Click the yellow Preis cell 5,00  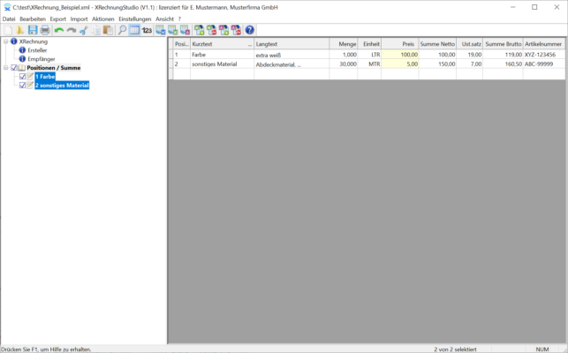click(400, 64)
